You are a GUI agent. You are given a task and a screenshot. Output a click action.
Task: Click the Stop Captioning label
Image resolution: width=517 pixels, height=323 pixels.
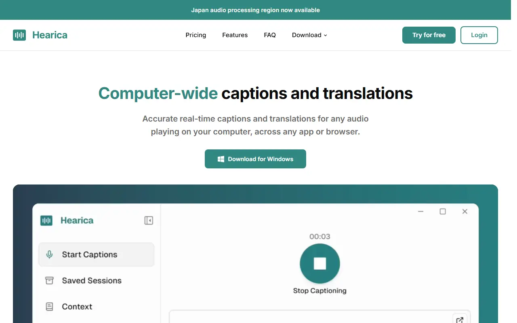click(320, 291)
